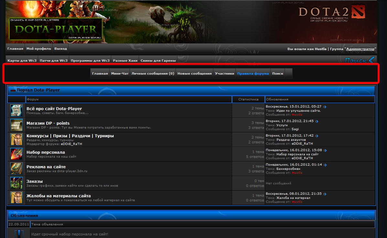The image size is (387, 238).
Task: Open moderator eDDiE_RaTH's profile under Конкурсы
Action: pos(71,144)
